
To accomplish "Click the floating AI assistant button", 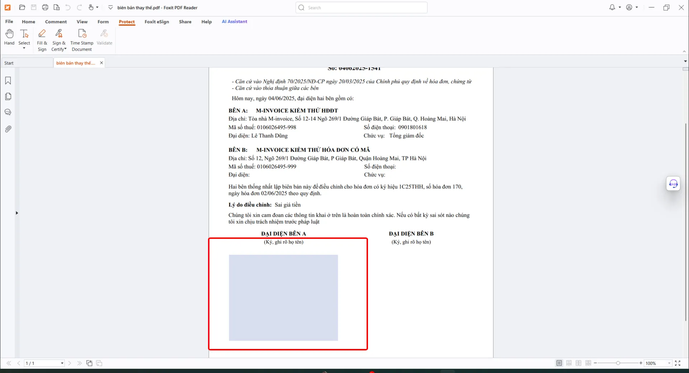I will [x=673, y=184].
